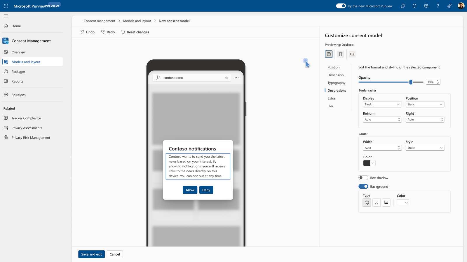Open the Display dropdown showing Block
Image resolution: width=467 pixels, height=262 pixels.
[382, 104]
